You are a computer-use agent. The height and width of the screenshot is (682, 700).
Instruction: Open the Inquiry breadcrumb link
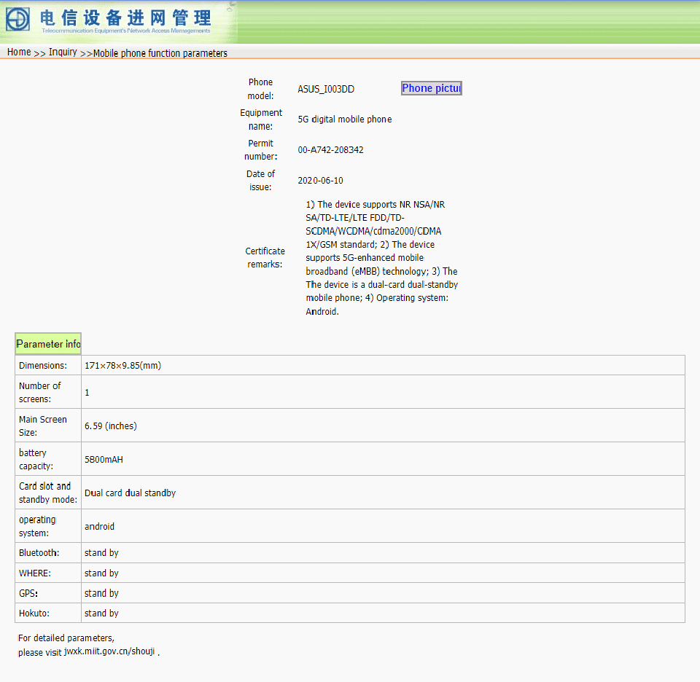coord(63,52)
